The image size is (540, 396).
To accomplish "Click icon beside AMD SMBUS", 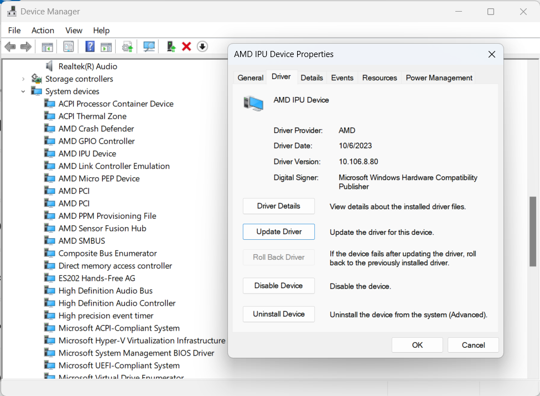I will coord(50,240).
